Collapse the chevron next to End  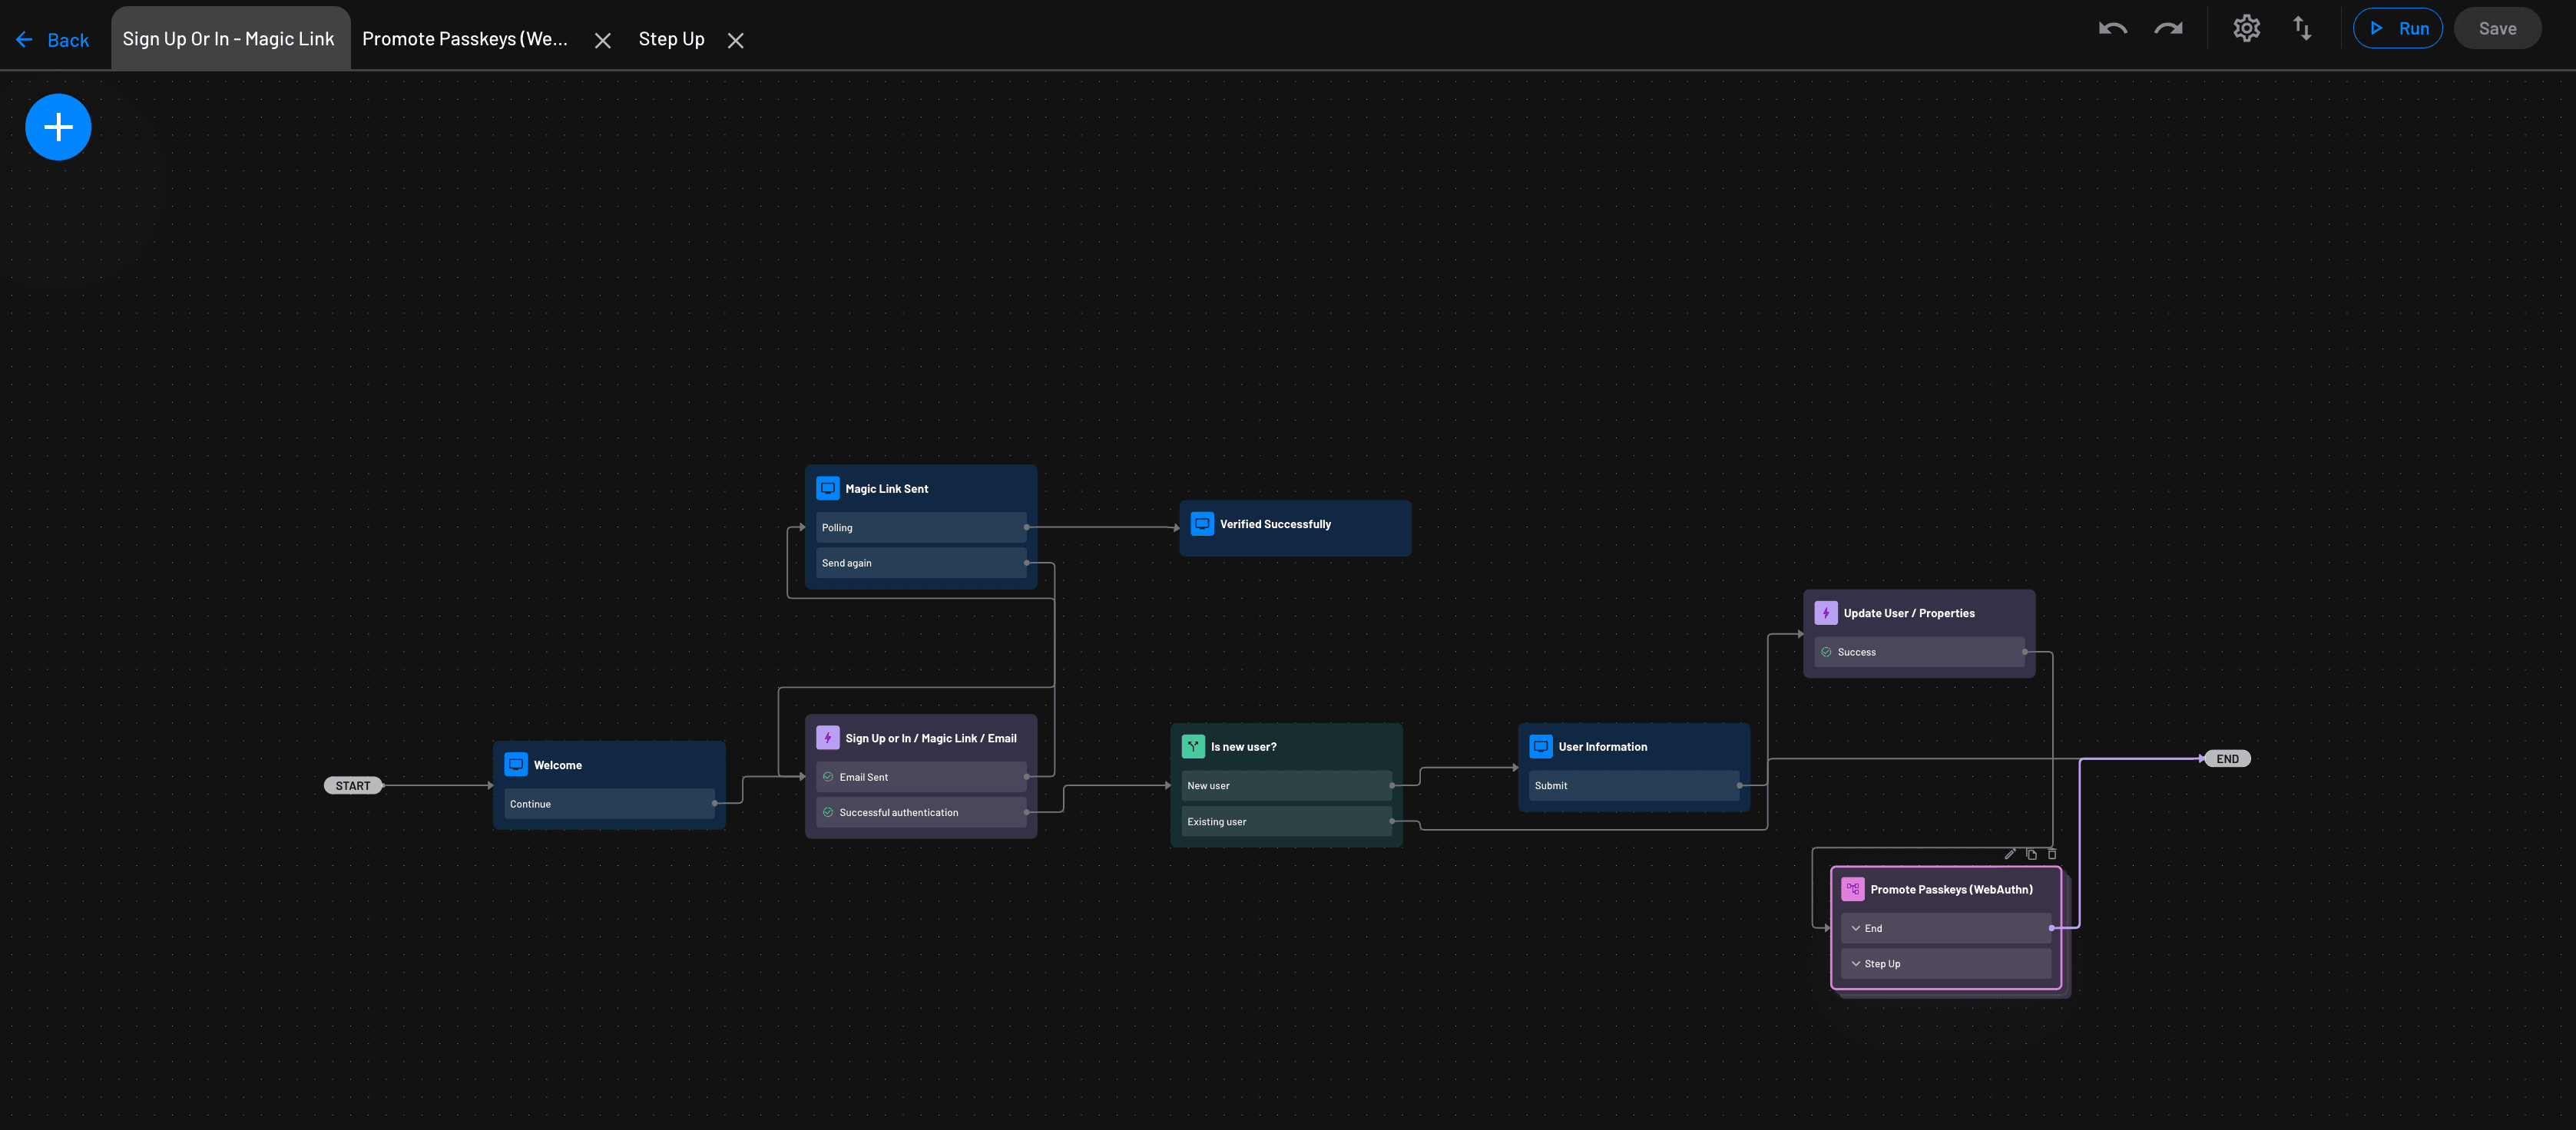1857,928
